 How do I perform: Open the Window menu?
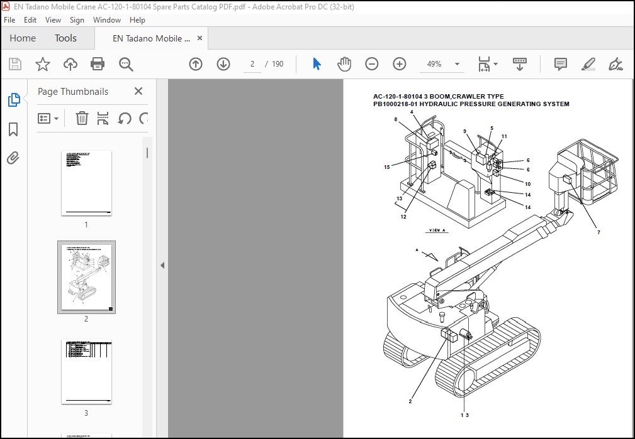(x=107, y=20)
